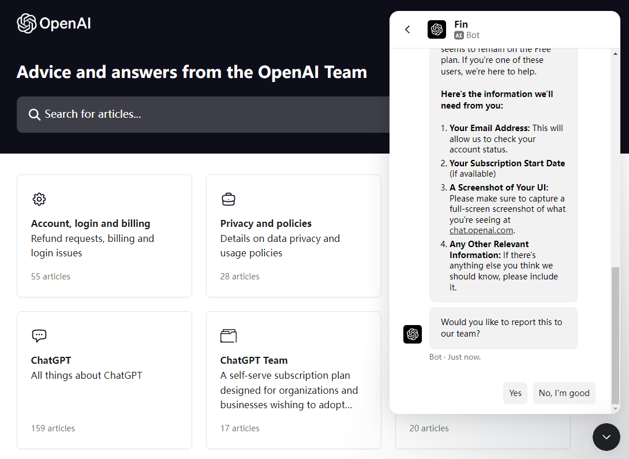Answer Yes to report to team
The width and height of the screenshot is (629, 459).
click(515, 393)
